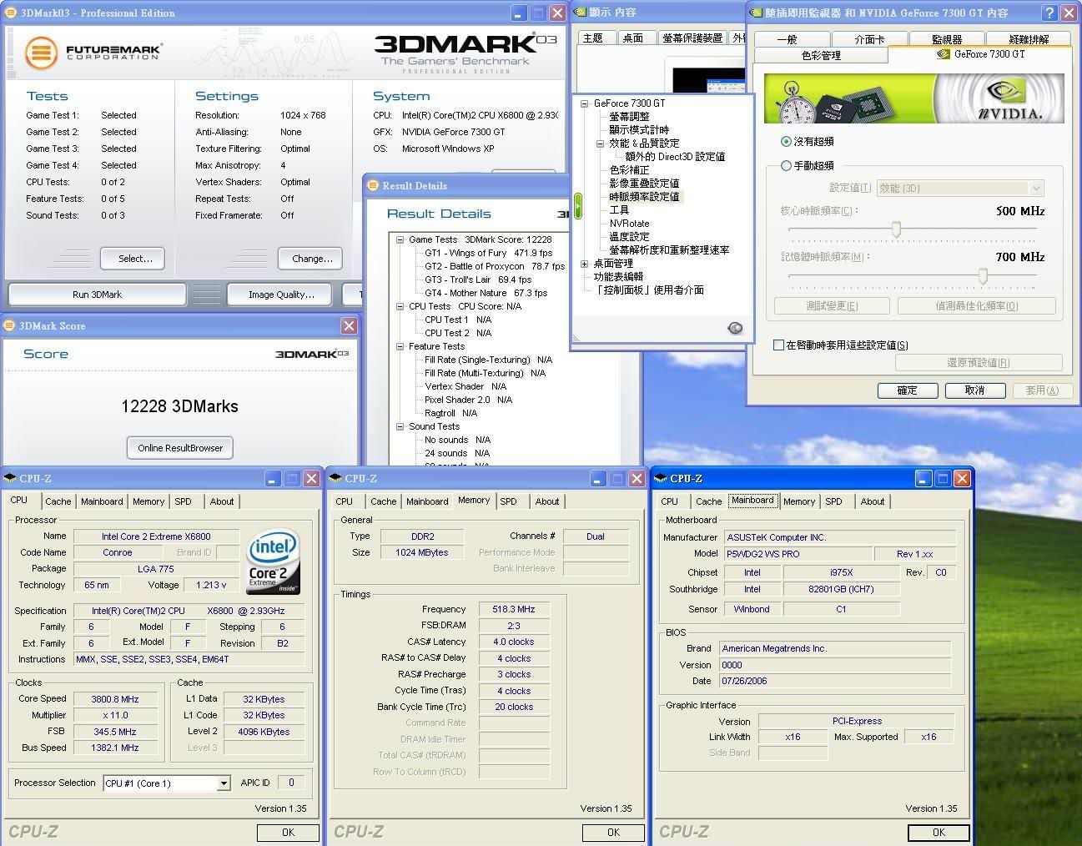Viewport: 1082px width, 846px height.
Task: Open the 桌面 tab in display properties
Action: coord(633,38)
